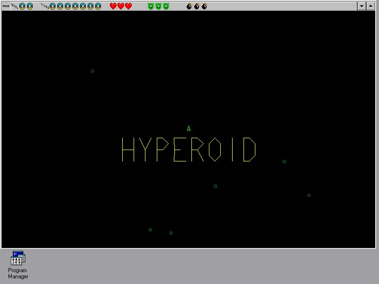
Task: Maximize the Hyperoid window with up arrow
Action: pyautogui.click(x=370, y=6)
